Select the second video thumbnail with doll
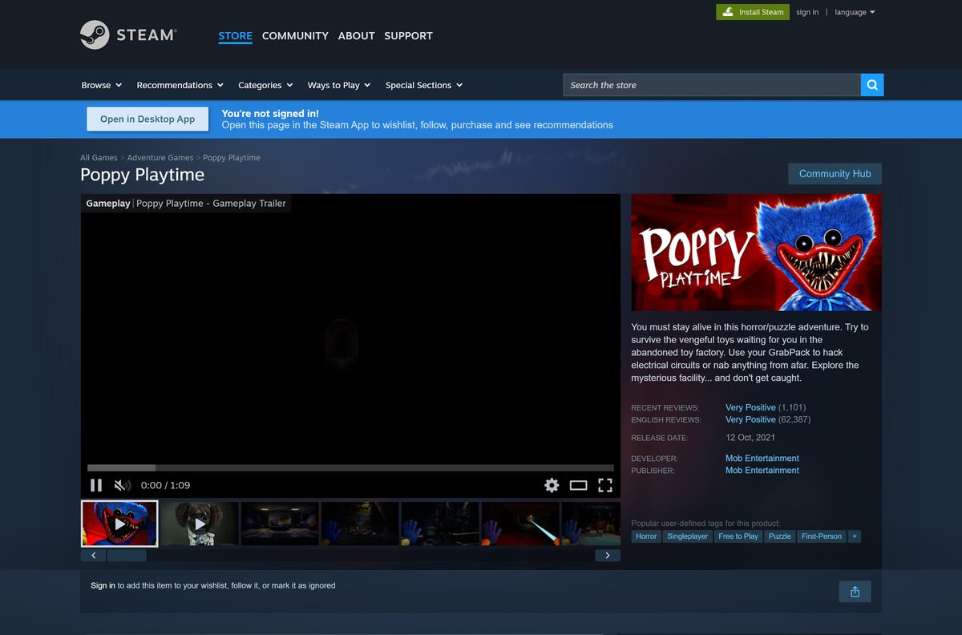Viewport: 962px width, 635px height. (200, 524)
